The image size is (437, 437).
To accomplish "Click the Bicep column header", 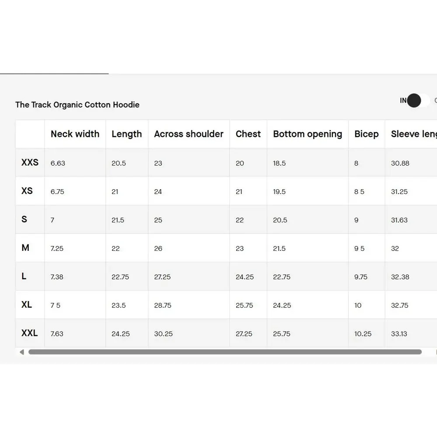I will (x=367, y=134).
